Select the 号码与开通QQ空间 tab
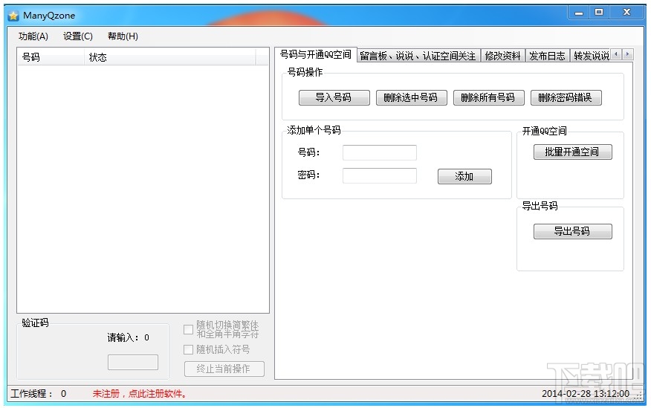This screenshot has width=651, height=408. tap(316, 54)
